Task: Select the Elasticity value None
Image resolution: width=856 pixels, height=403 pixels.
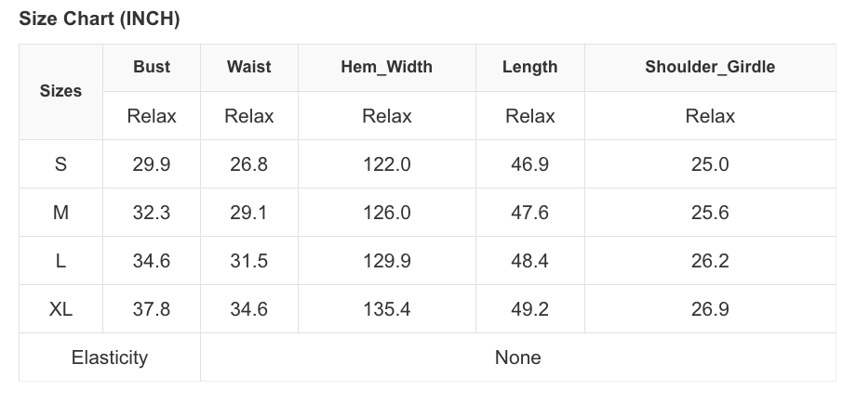Action: [x=517, y=357]
